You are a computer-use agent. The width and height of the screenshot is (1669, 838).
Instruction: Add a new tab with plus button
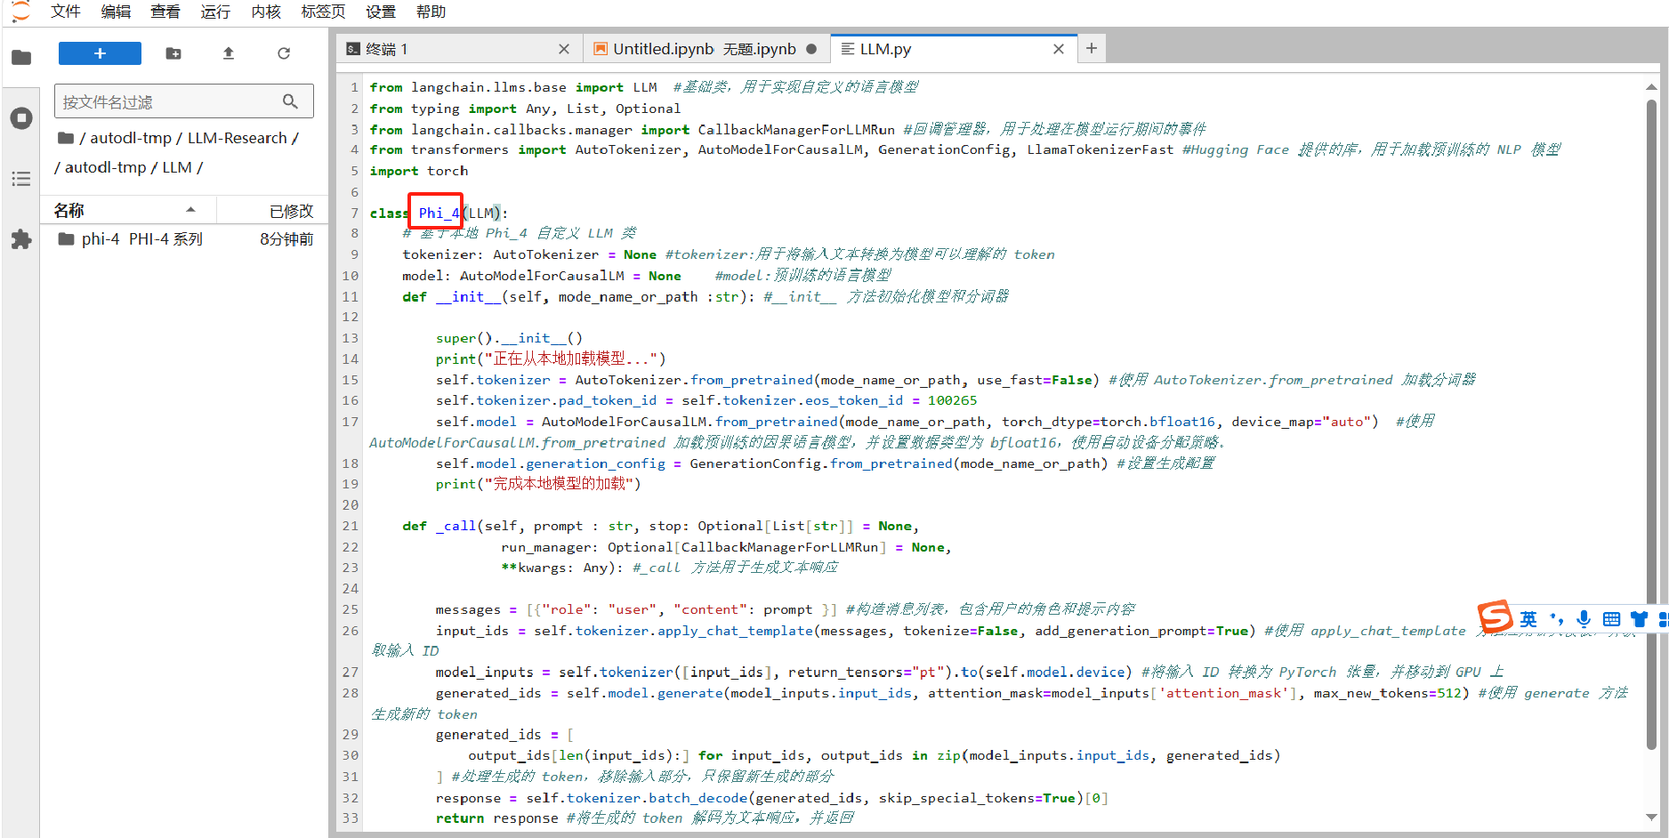click(x=1092, y=49)
